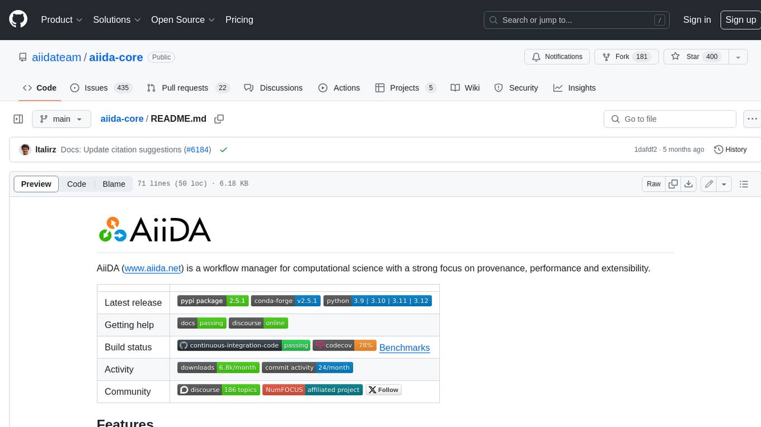Click the downloads 6.8k/month badge
761x427 pixels.
(x=219, y=368)
